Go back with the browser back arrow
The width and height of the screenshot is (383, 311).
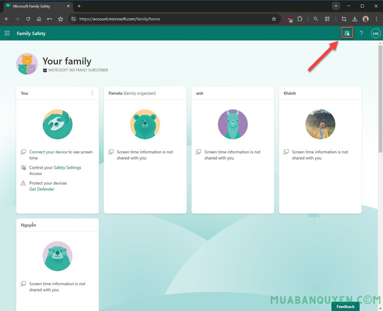7,19
